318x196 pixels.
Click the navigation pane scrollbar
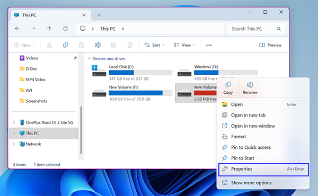(81, 130)
